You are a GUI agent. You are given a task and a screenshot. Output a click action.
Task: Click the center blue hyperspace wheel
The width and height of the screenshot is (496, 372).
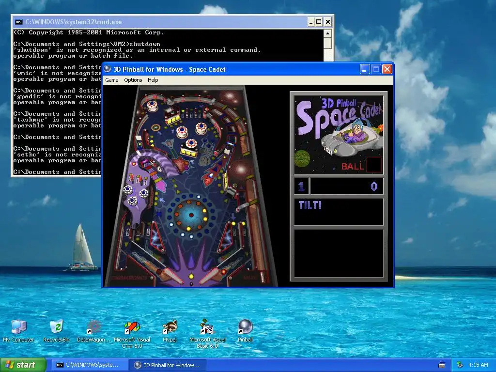click(191, 216)
